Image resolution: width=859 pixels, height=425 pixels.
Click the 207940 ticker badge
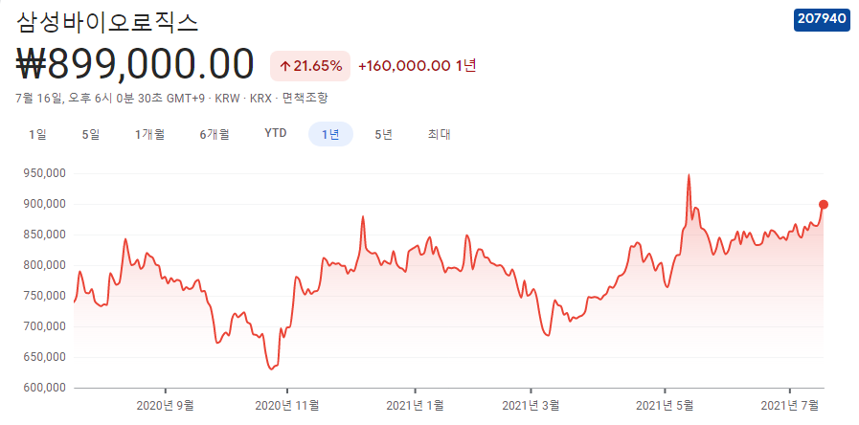822,18
